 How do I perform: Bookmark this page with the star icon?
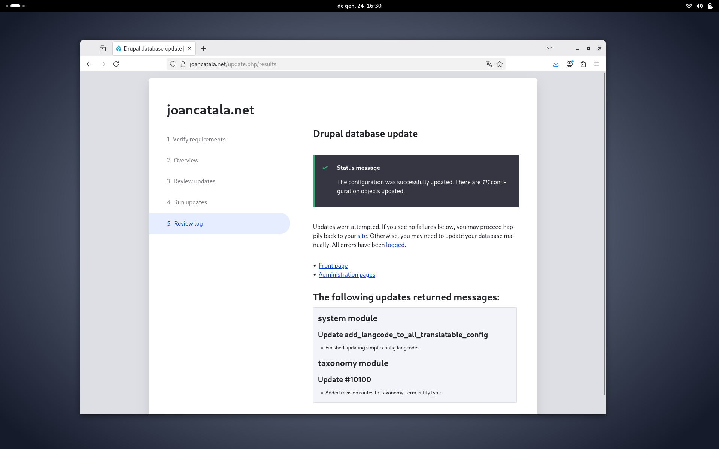coord(500,64)
